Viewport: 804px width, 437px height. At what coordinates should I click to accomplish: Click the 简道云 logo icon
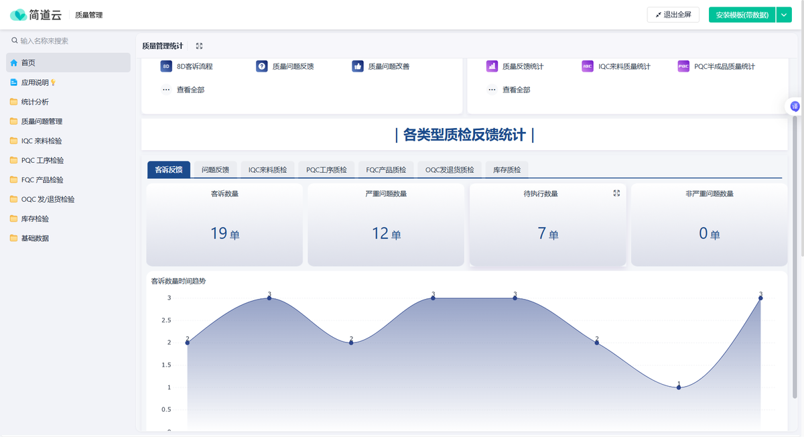[19, 15]
